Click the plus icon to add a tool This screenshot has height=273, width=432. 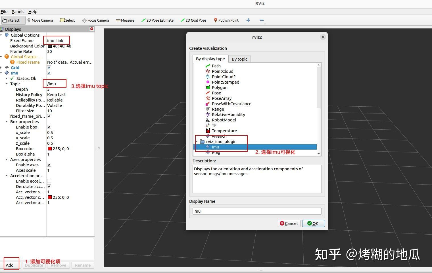[x=248, y=20]
